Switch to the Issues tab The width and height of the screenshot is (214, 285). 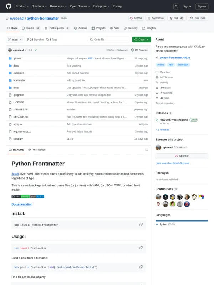pyautogui.click(x=31, y=28)
